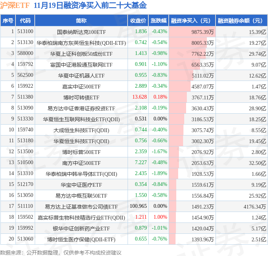
Task: Click balance value 4176.34万
Action: [x=255, y=206]
